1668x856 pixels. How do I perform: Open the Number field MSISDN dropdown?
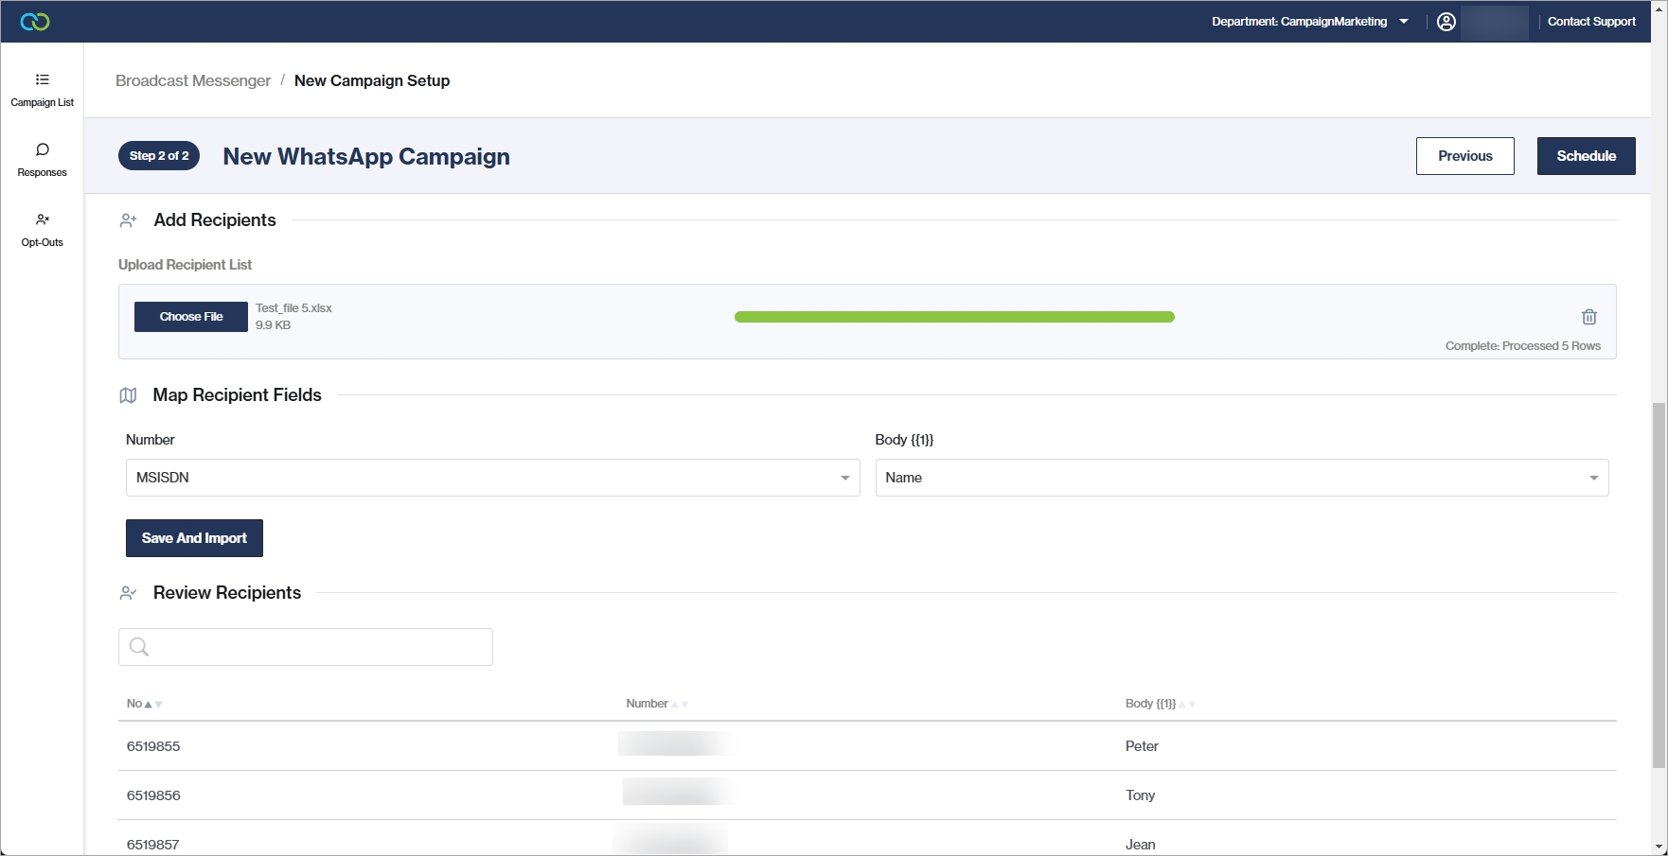click(492, 478)
